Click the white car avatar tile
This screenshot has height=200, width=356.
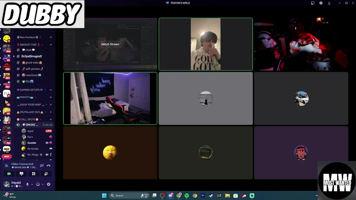[x=301, y=98]
